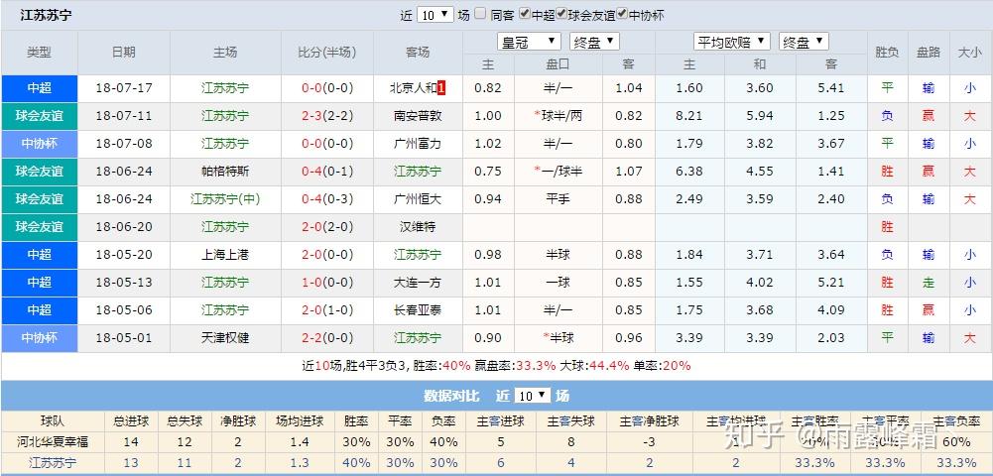Click the 北京人和 team link
Screen dimensions: 993x476
pyautogui.click(x=413, y=88)
